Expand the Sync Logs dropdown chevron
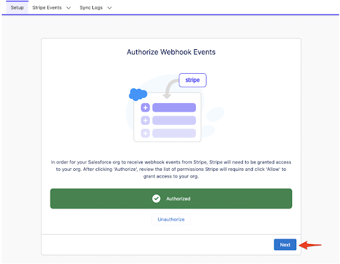The image size is (340, 264). pyautogui.click(x=110, y=8)
